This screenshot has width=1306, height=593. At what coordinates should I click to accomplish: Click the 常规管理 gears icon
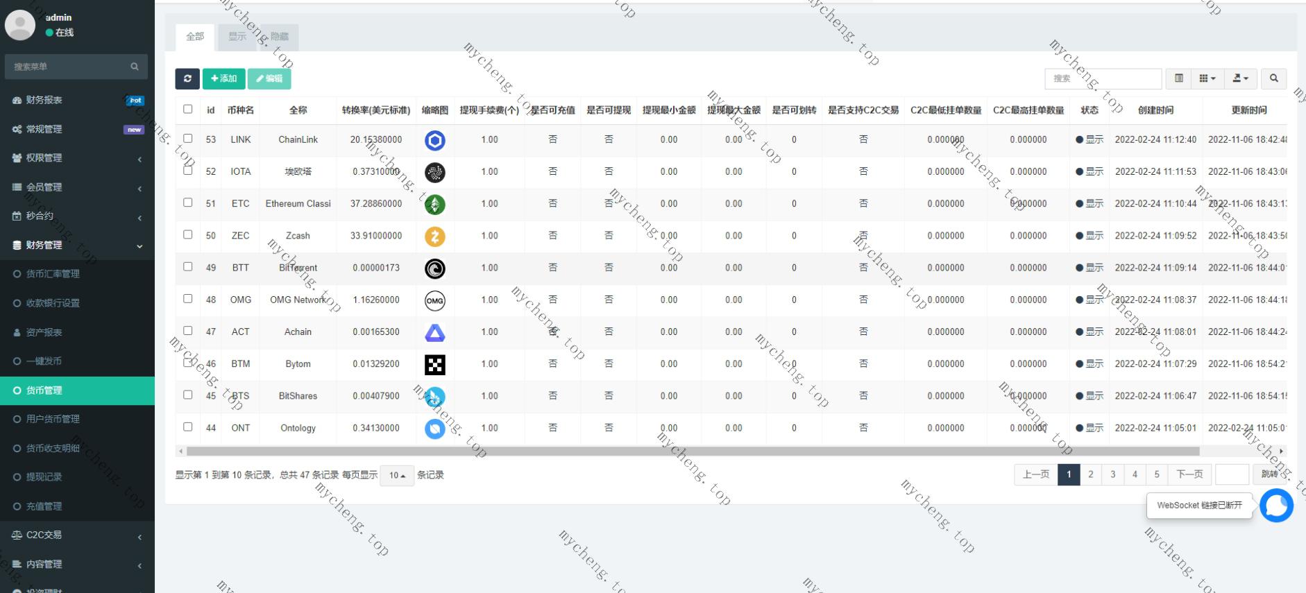(17, 129)
